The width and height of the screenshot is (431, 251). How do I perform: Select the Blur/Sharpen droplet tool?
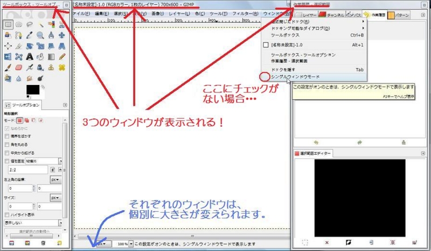(x=19, y=78)
